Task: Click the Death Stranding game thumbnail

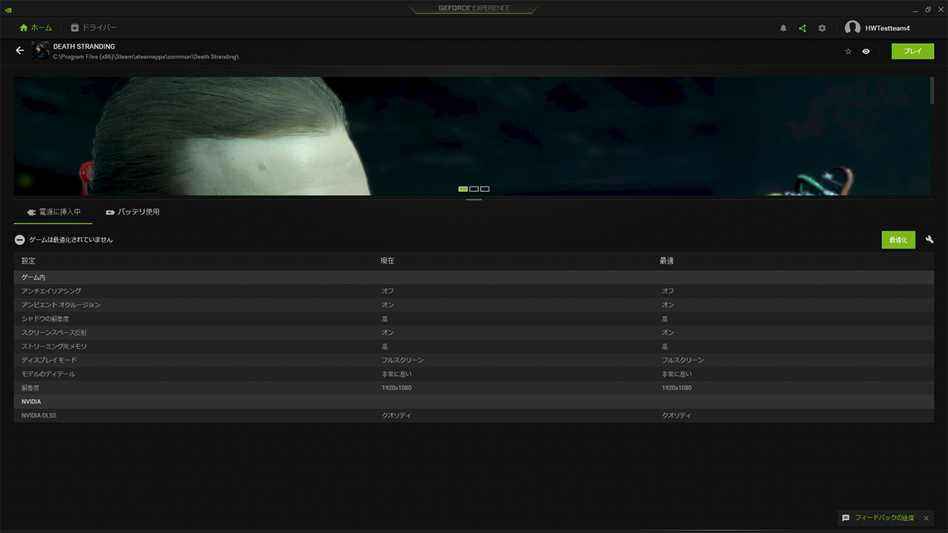Action: (x=41, y=50)
